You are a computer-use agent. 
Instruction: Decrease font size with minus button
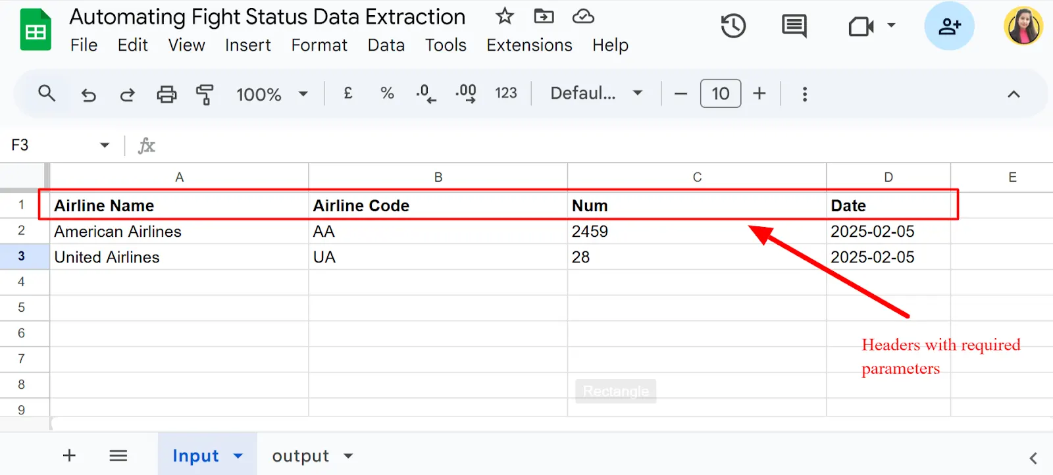point(681,93)
